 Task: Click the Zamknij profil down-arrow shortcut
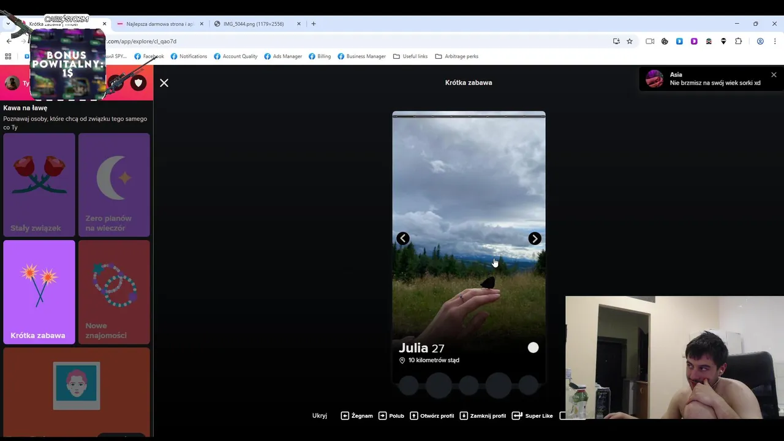[x=483, y=415]
